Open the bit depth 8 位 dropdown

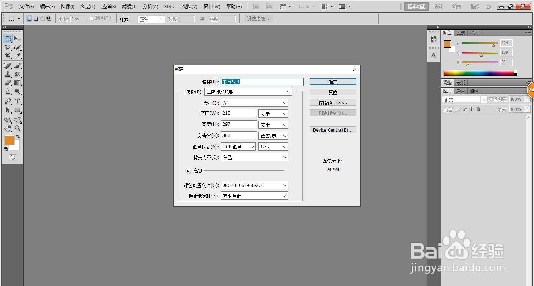tap(273, 147)
